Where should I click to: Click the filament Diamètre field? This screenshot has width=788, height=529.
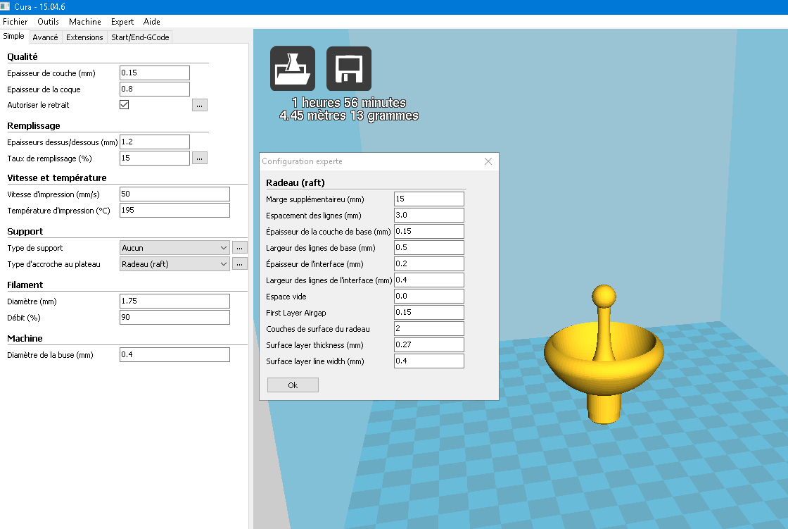tap(174, 301)
